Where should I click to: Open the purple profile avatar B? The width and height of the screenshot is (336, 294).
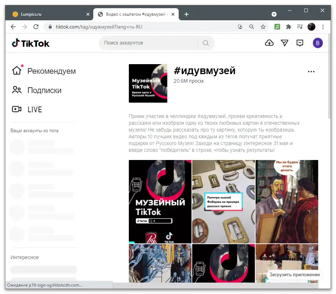tap(317, 43)
